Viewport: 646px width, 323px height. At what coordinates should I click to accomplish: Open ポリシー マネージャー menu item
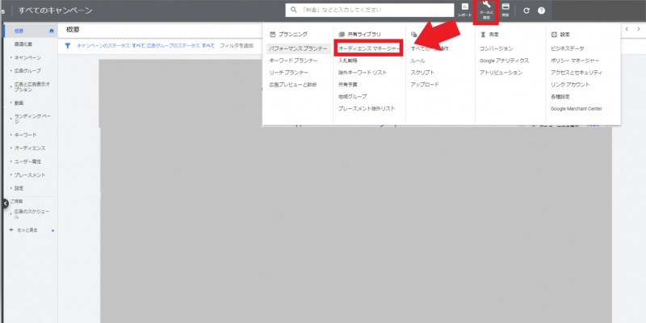tap(575, 61)
